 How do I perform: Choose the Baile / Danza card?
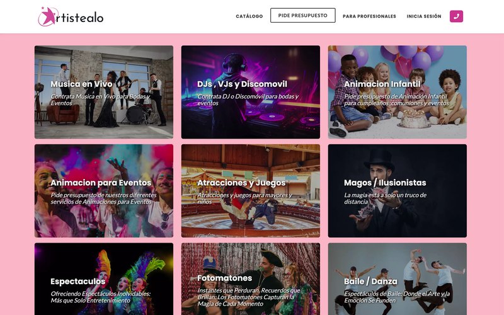pyautogui.click(x=398, y=279)
